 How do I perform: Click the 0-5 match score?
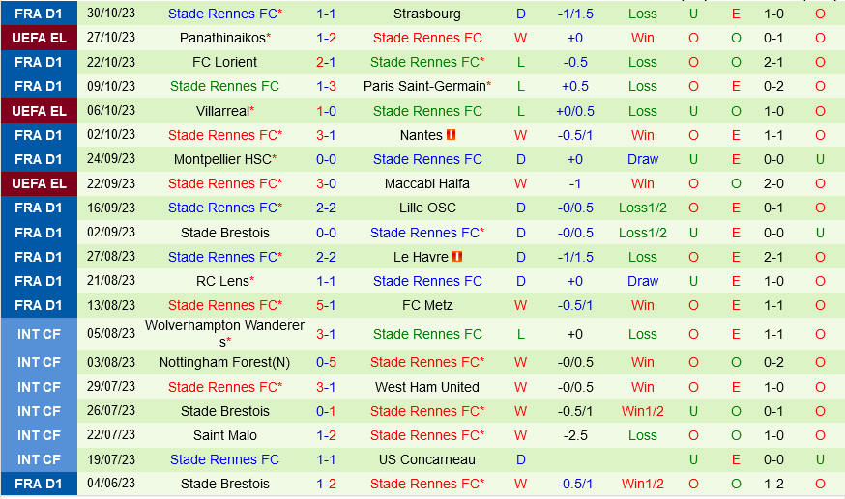coord(326,363)
